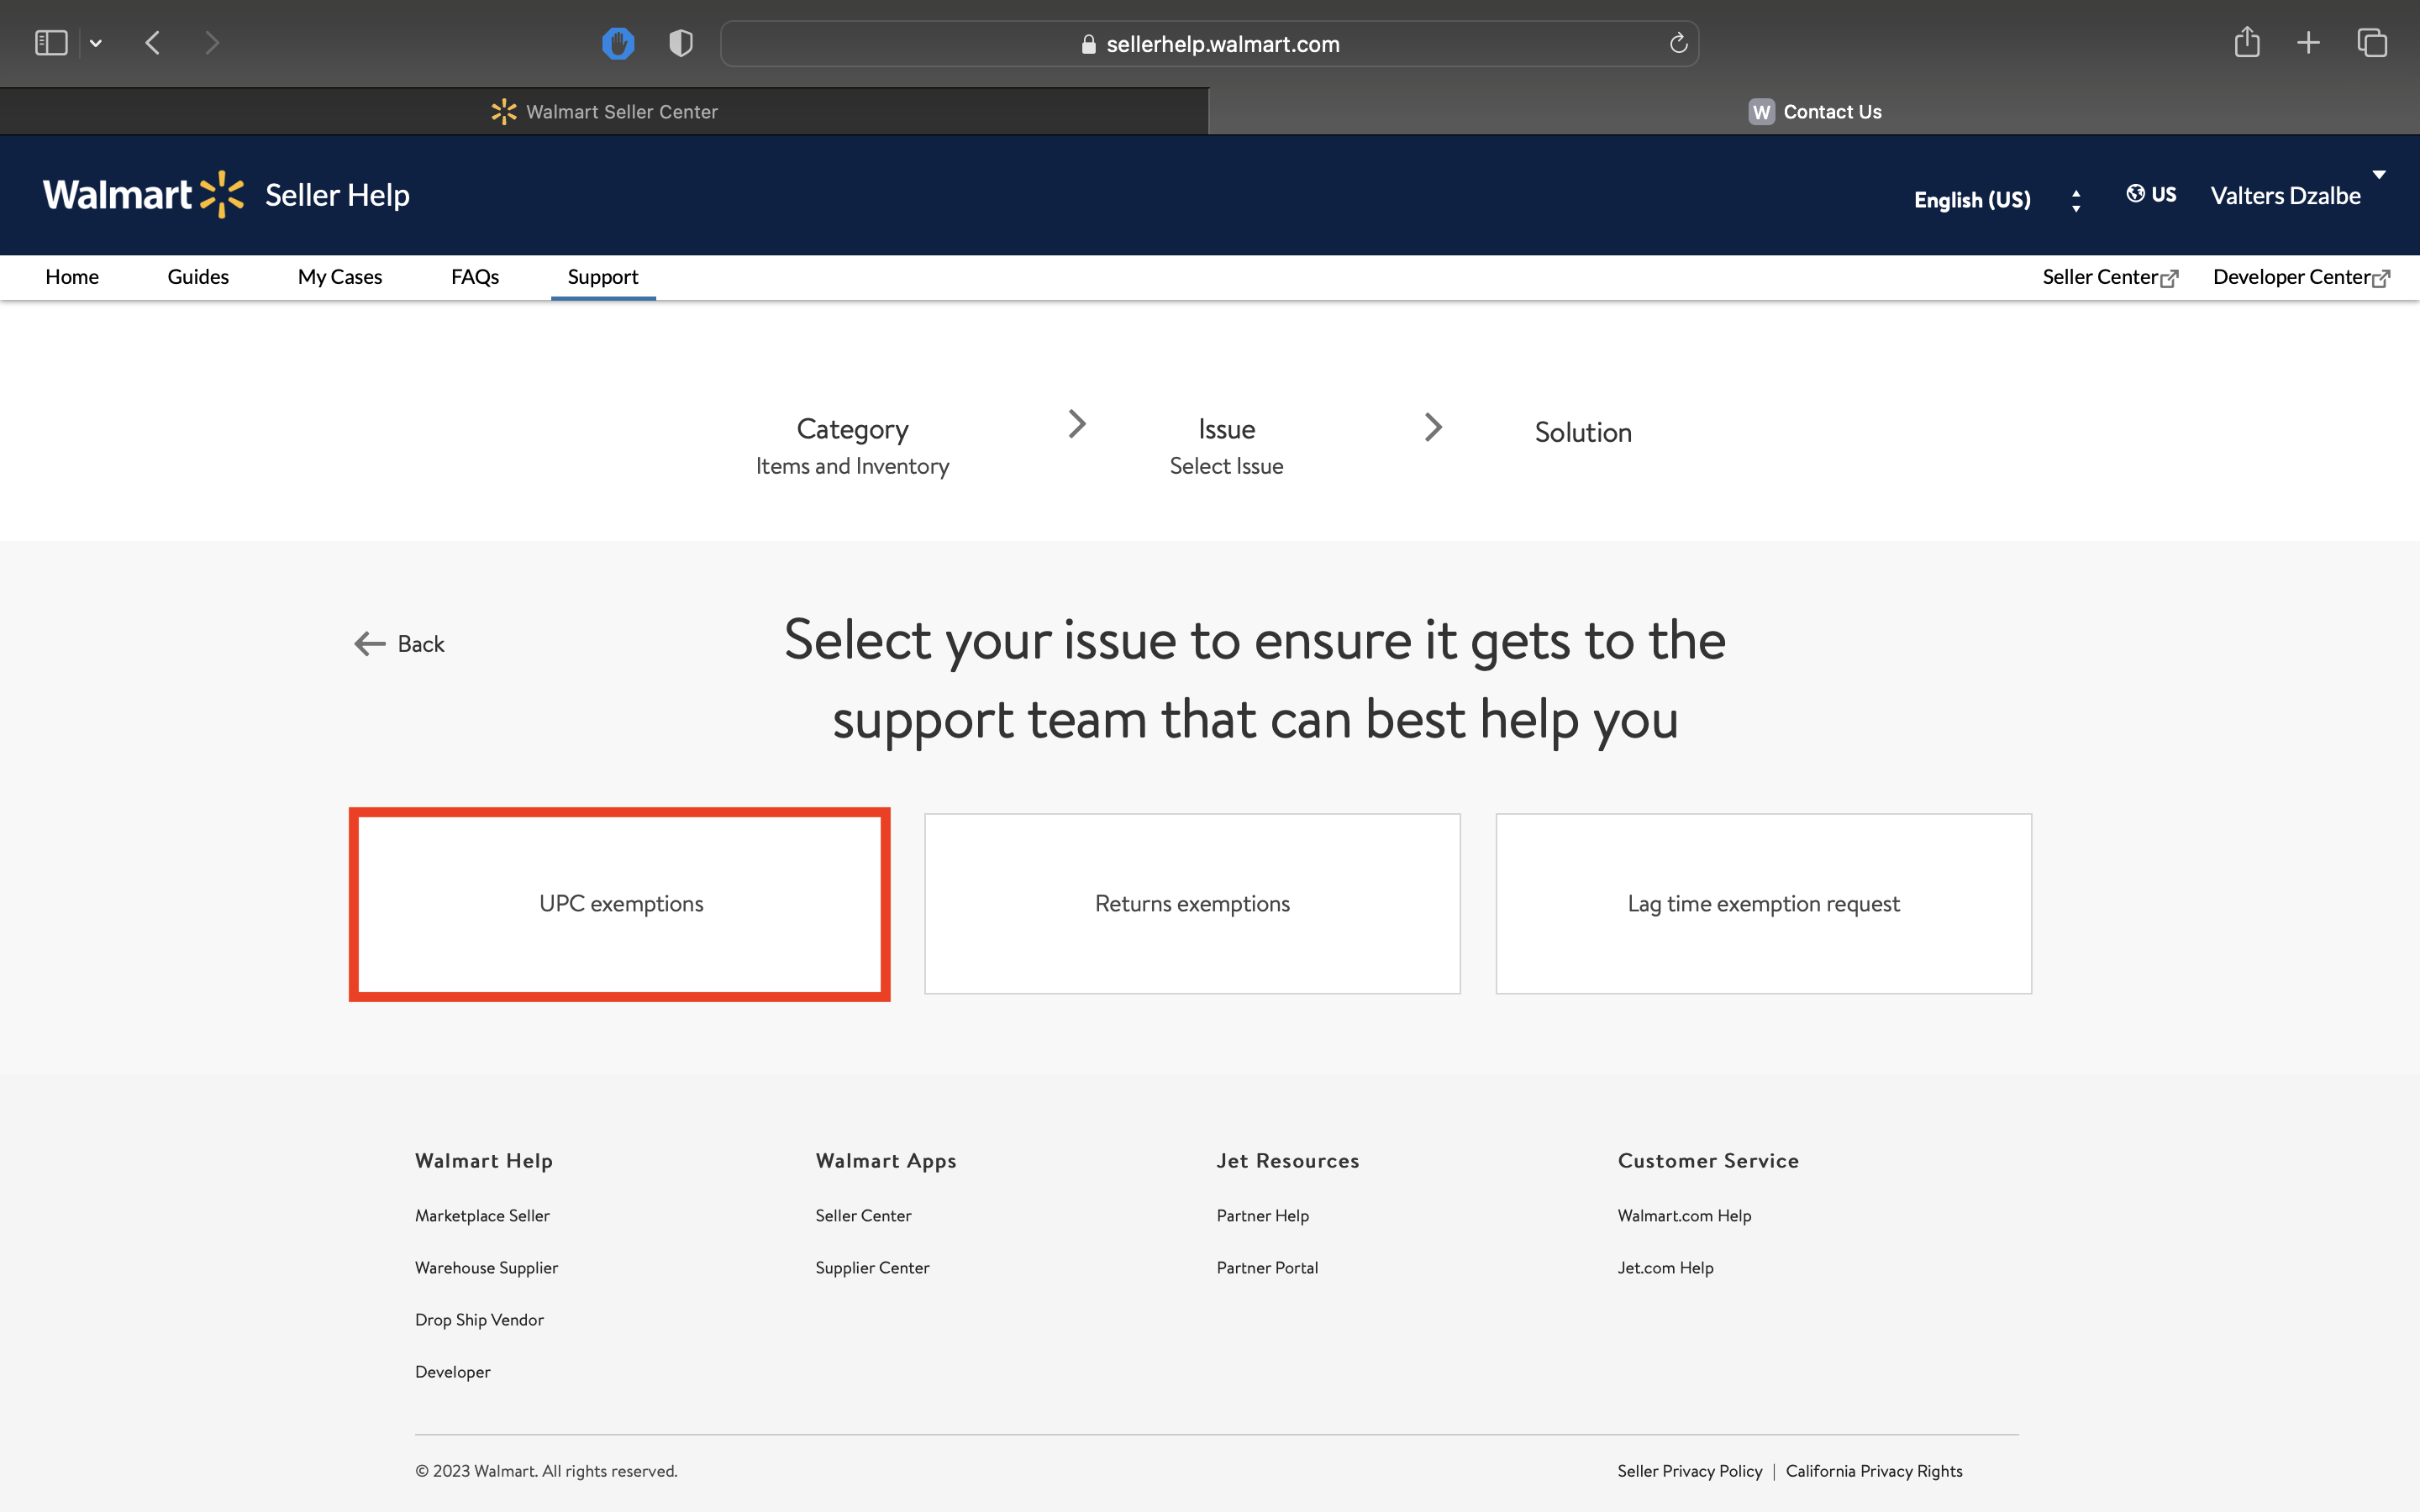Screen dimensions: 2420x1512
Task: Click the Walmart Apps footer heading
Action: pos(885,1161)
